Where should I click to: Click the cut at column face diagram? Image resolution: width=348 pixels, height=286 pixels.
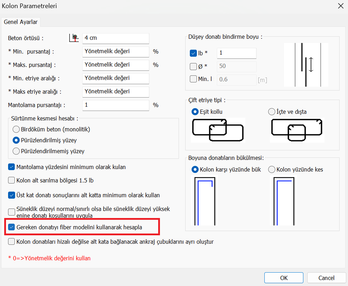pos(283,201)
